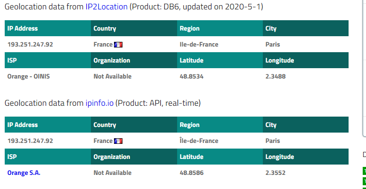The image size is (366, 189).
Task: Click the Paris city value in IP2Location table
Action: coord(273,44)
